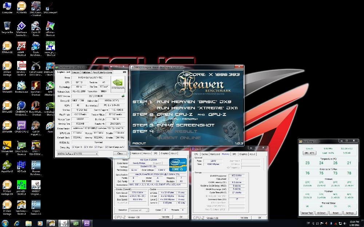Open the PowerColor Giveaway tab in GPU-Z
The image size is (364, 227).
[x=102, y=72]
